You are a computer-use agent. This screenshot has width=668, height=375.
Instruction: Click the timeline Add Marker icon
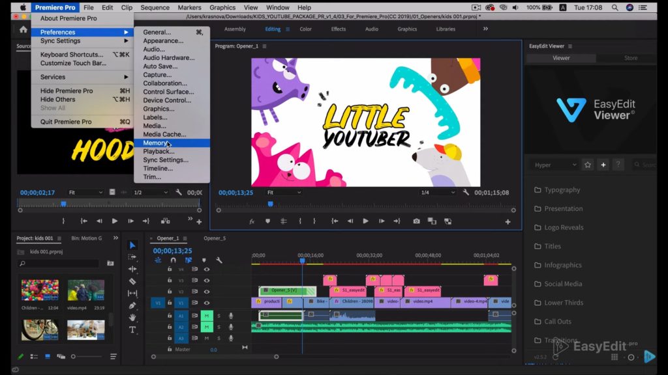[204, 260]
